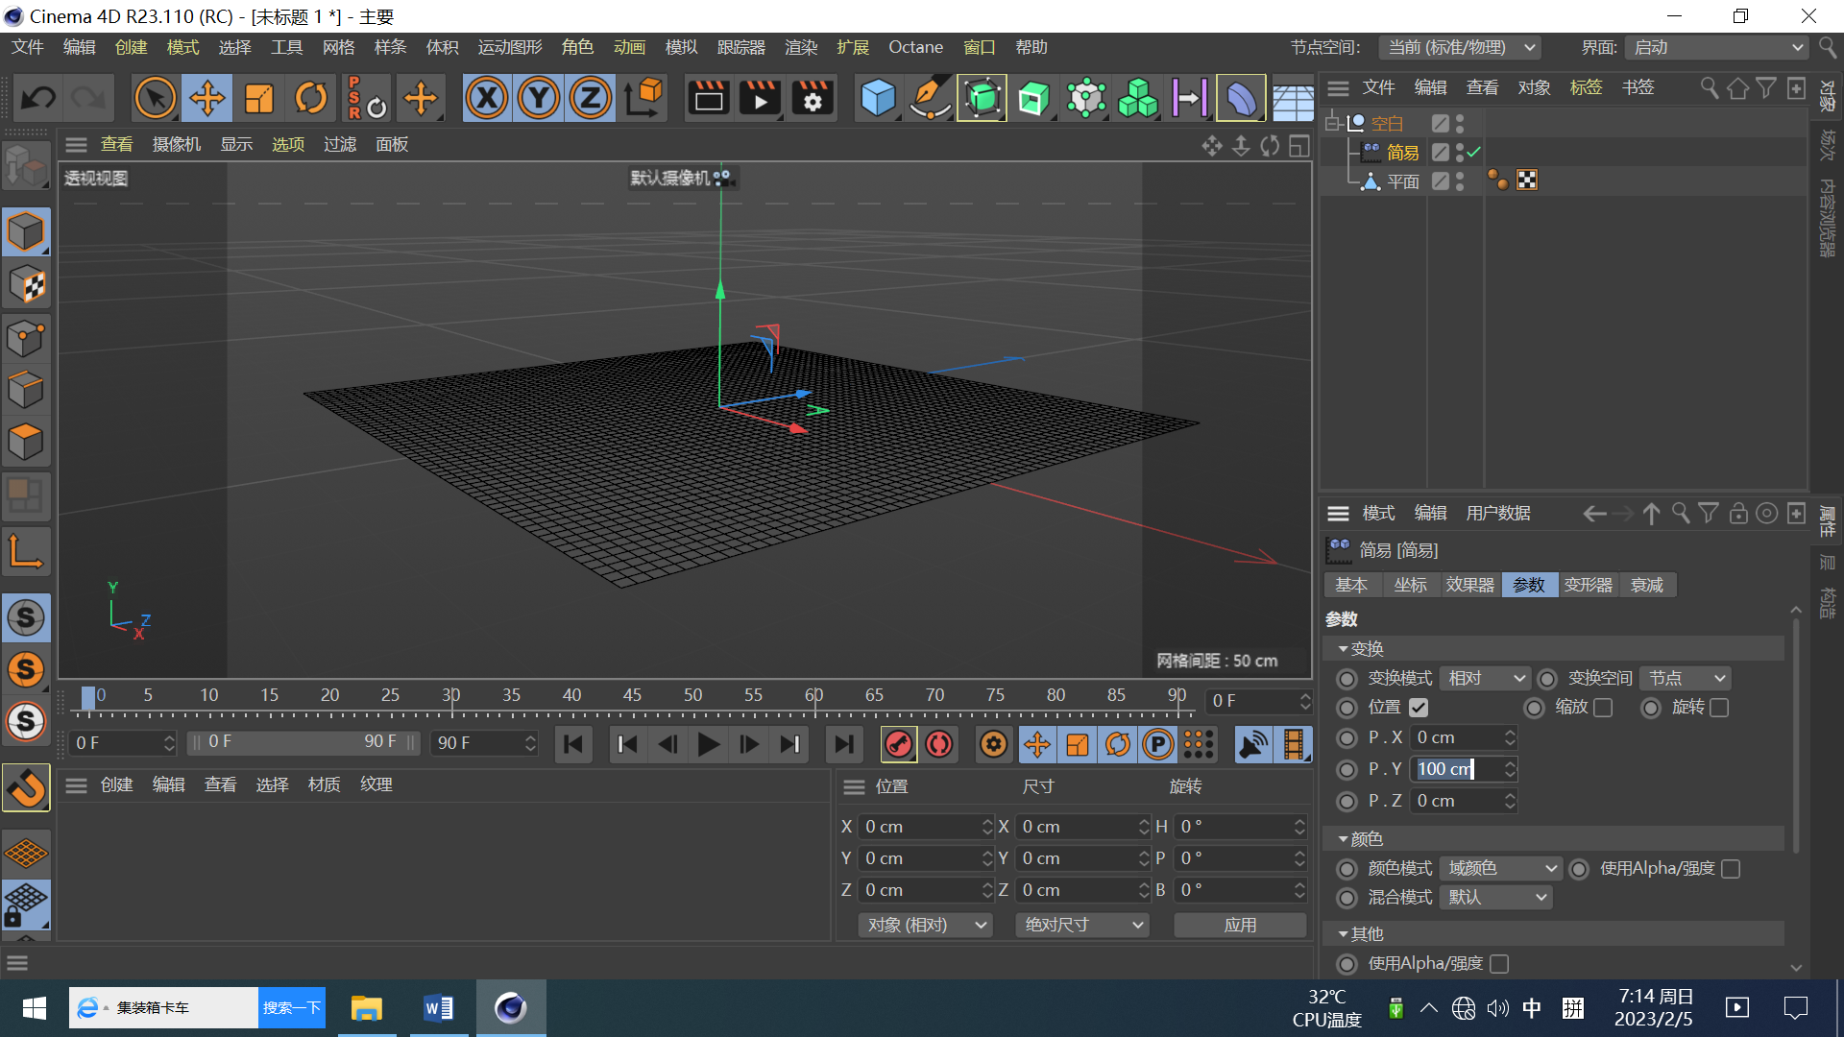Switch to Polygons mode
Image resolution: width=1844 pixels, height=1037 pixels.
[26, 443]
